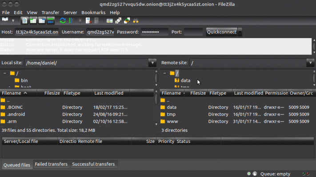Click the binoculars file search icon

point(136,20)
